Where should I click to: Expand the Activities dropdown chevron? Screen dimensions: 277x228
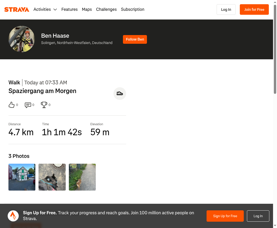click(x=55, y=9)
